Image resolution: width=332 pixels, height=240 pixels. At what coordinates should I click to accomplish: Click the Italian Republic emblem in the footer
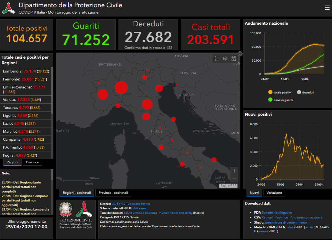pyautogui.click(x=66, y=209)
